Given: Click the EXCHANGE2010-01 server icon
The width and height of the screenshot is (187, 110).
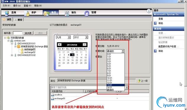Looking at the screenshot, I should (x=15, y=44).
